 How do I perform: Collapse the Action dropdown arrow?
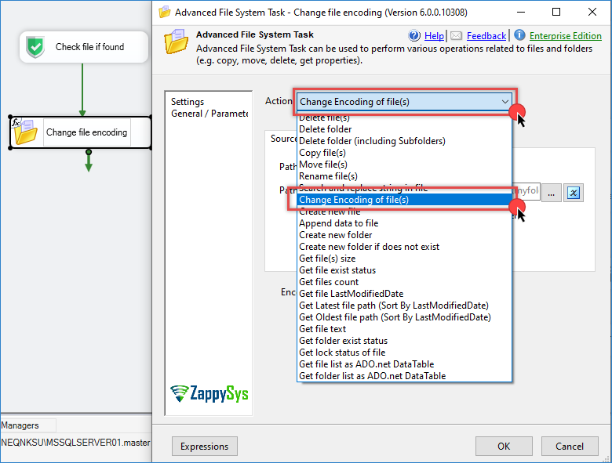pyautogui.click(x=505, y=102)
